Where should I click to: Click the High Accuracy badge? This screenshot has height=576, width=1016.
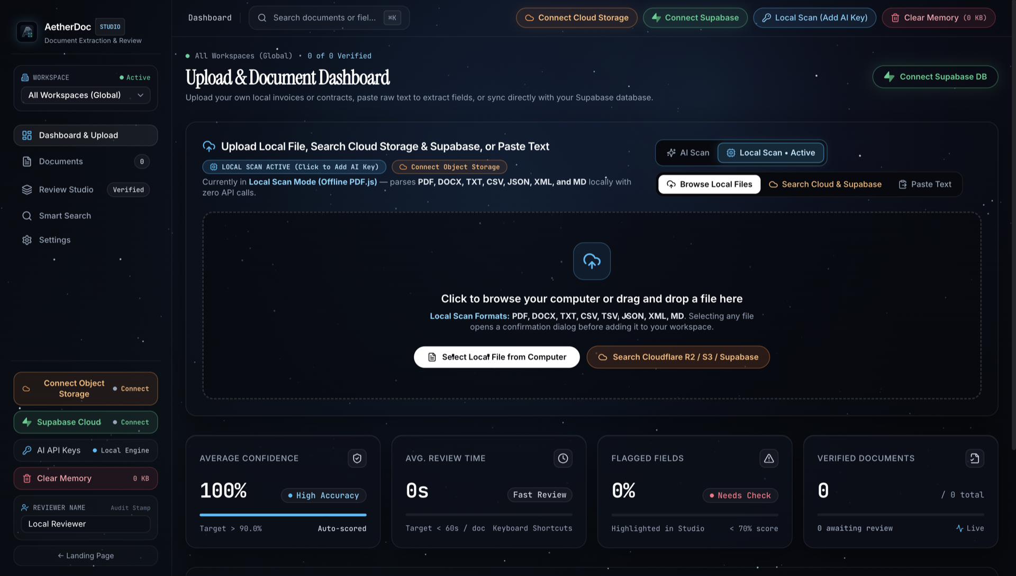324,496
